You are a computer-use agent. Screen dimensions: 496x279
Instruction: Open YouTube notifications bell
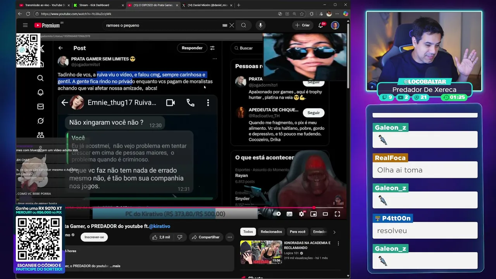click(x=321, y=25)
